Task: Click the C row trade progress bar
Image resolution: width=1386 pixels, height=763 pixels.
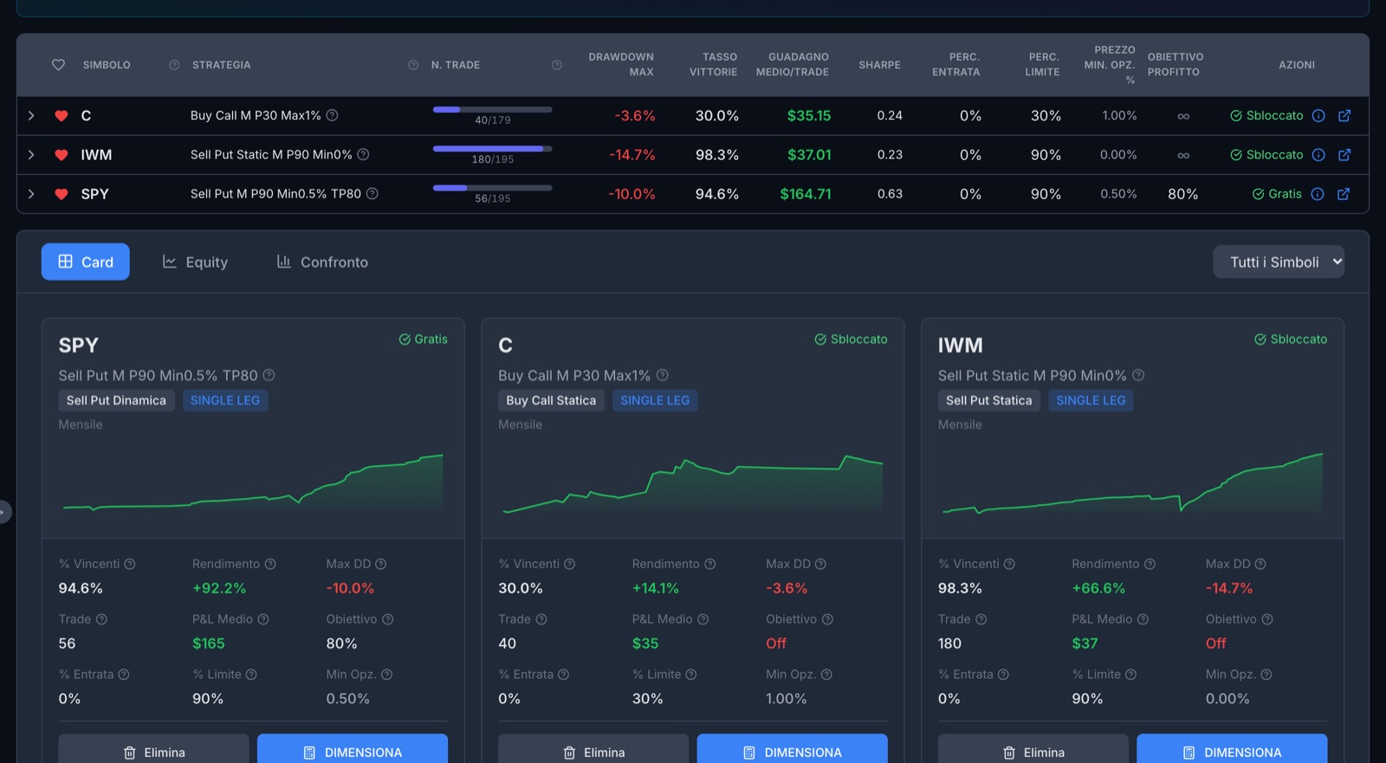Action: click(492, 109)
